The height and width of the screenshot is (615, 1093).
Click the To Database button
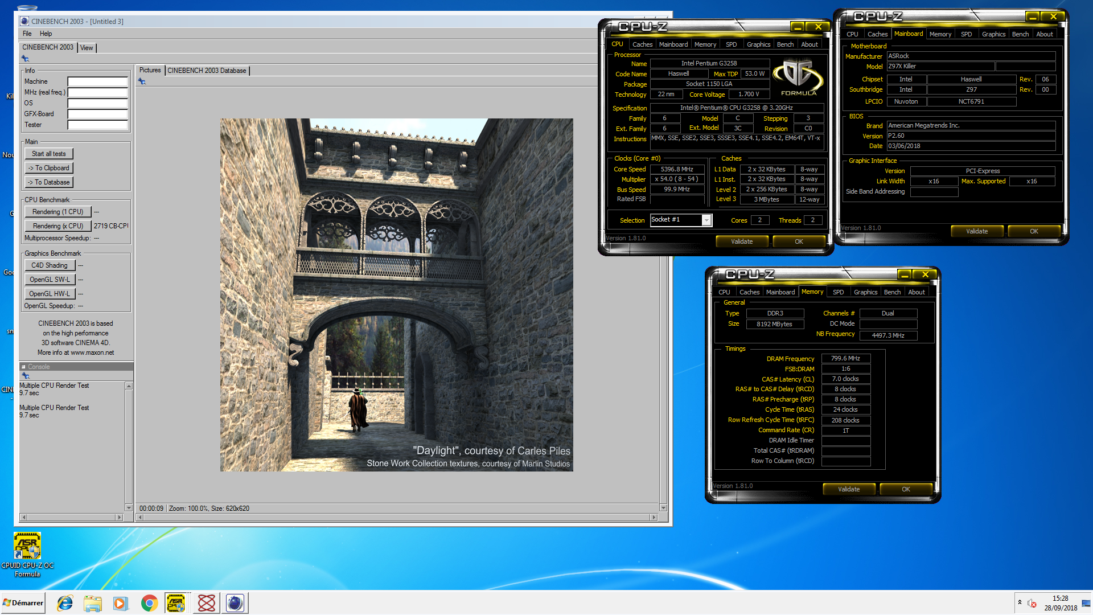pyautogui.click(x=49, y=182)
